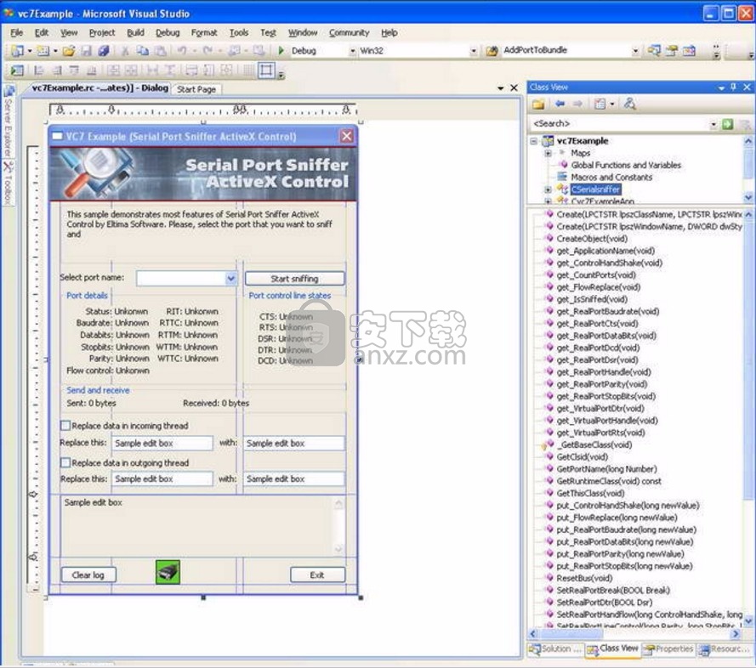Open the Win32 platform dropdown
This screenshot has height=668, width=756.
pos(473,51)
